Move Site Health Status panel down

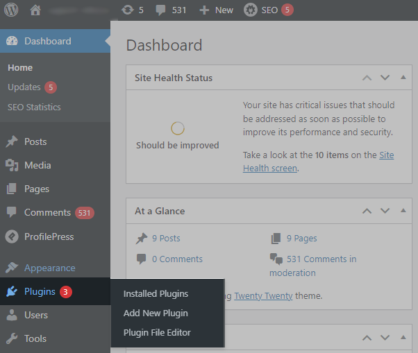385,78
